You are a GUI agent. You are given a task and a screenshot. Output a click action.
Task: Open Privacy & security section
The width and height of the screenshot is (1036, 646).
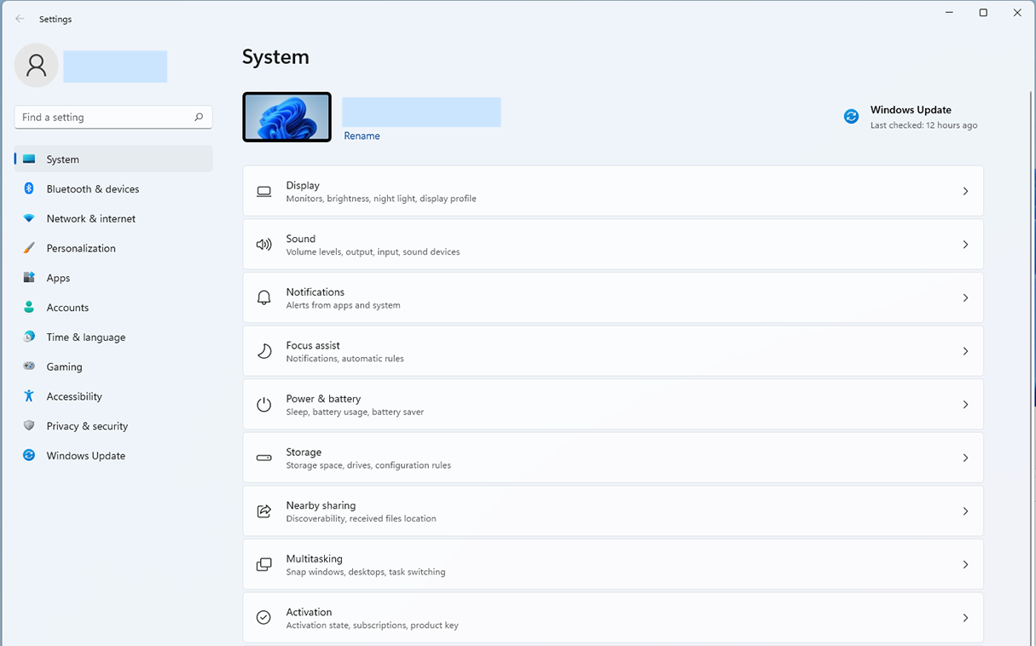coord(113,426)
